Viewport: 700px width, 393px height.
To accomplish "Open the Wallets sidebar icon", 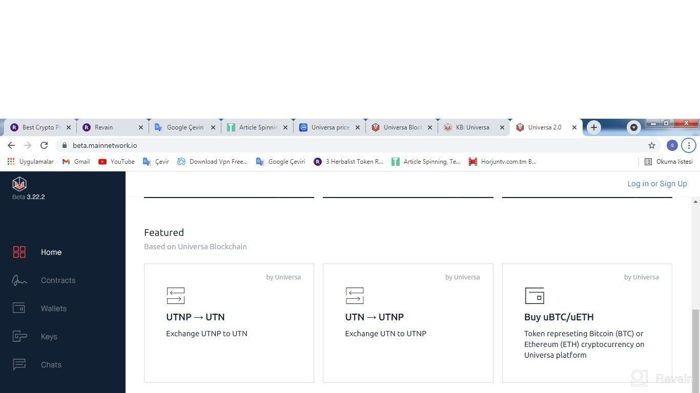I will click(19, 308).
